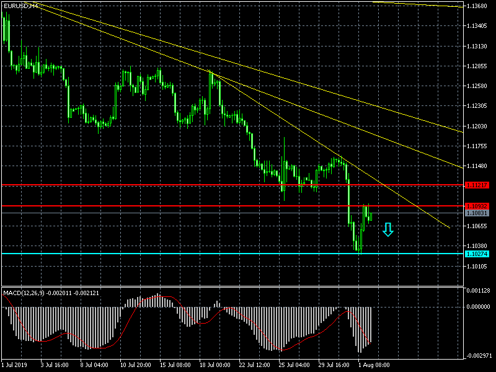
Task: Select the lower red horizontal line
Action: (232, 206)
